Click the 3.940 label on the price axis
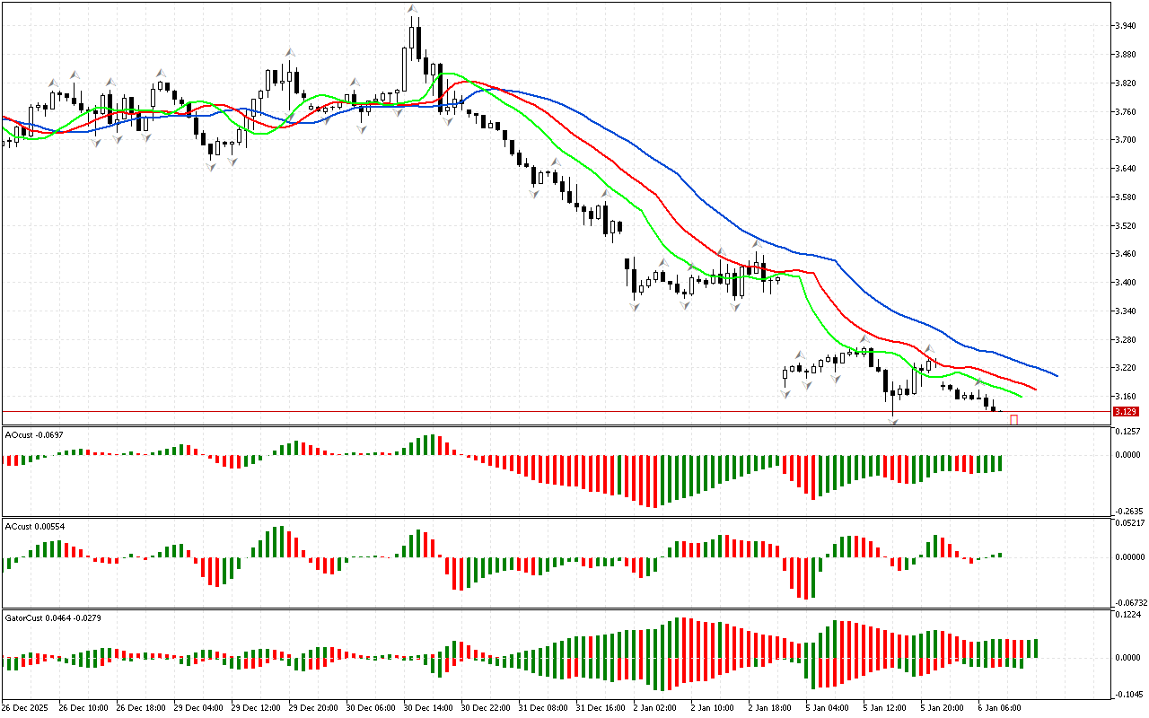 click(1125, 26)
